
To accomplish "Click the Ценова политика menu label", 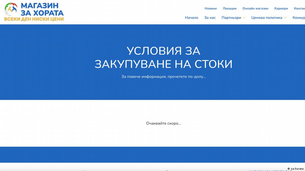I will click(x=267, y=18).
